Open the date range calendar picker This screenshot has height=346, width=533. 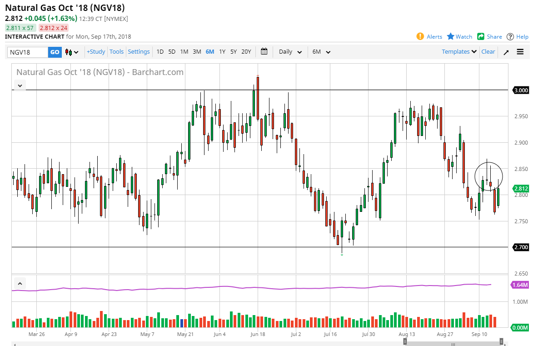coord(264,52)
